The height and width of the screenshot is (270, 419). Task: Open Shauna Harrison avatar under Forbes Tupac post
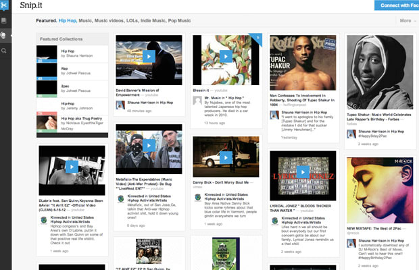[351, 134]
